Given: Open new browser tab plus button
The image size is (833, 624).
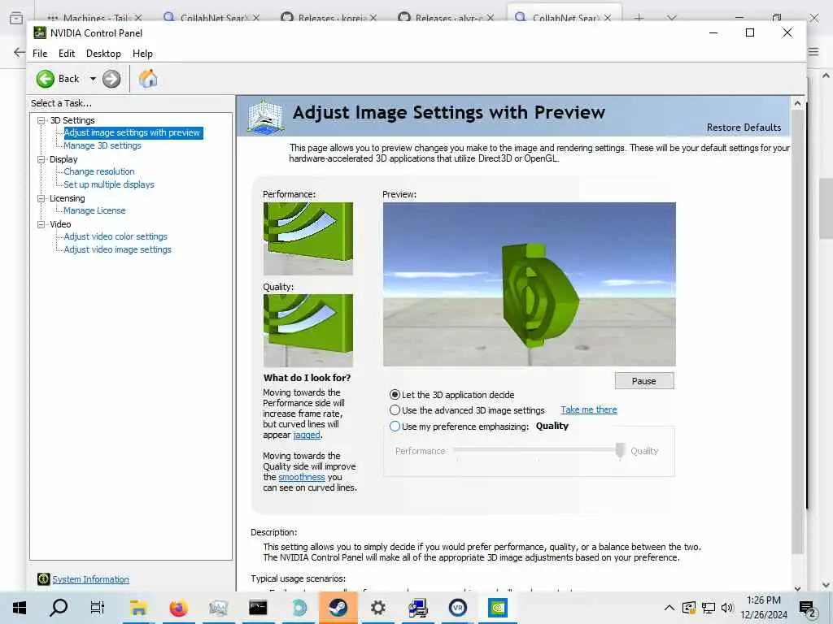Looking at the screenshot, I should (639, 18).
